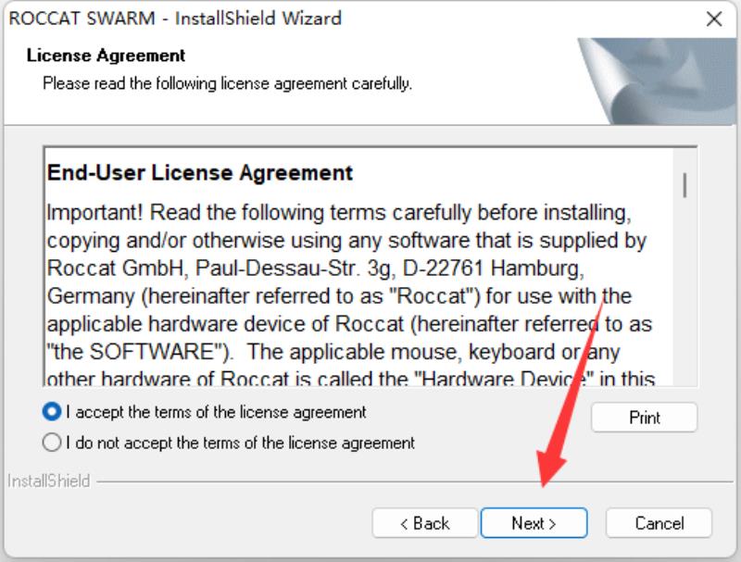Click the ROCCAT SWARM title bar text

(x=175, y=19)
